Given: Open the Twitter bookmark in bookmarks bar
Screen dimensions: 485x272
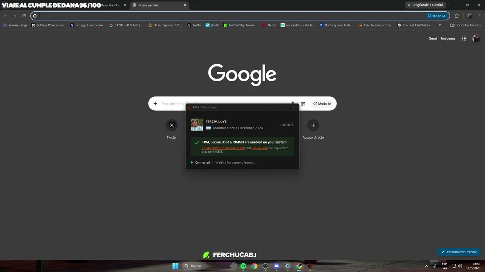Looking at the screenshot, I should click(x=194, y=25).
